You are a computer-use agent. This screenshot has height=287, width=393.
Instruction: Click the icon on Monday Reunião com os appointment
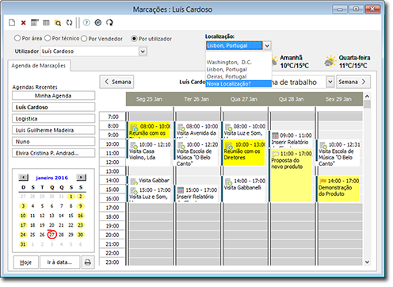[x=134, y=128]
